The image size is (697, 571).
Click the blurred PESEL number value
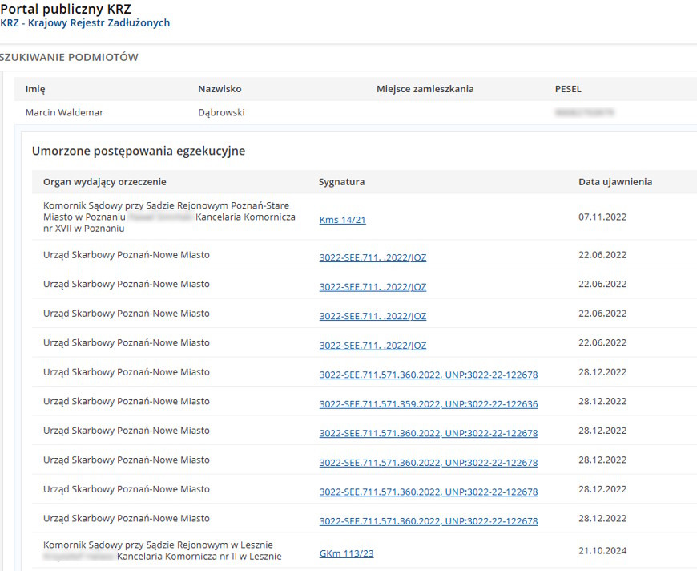[584, 113]
